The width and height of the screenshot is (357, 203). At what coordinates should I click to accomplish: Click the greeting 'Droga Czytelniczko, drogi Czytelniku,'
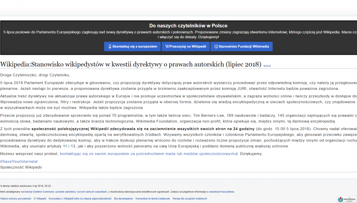click(x=35, y=75)
